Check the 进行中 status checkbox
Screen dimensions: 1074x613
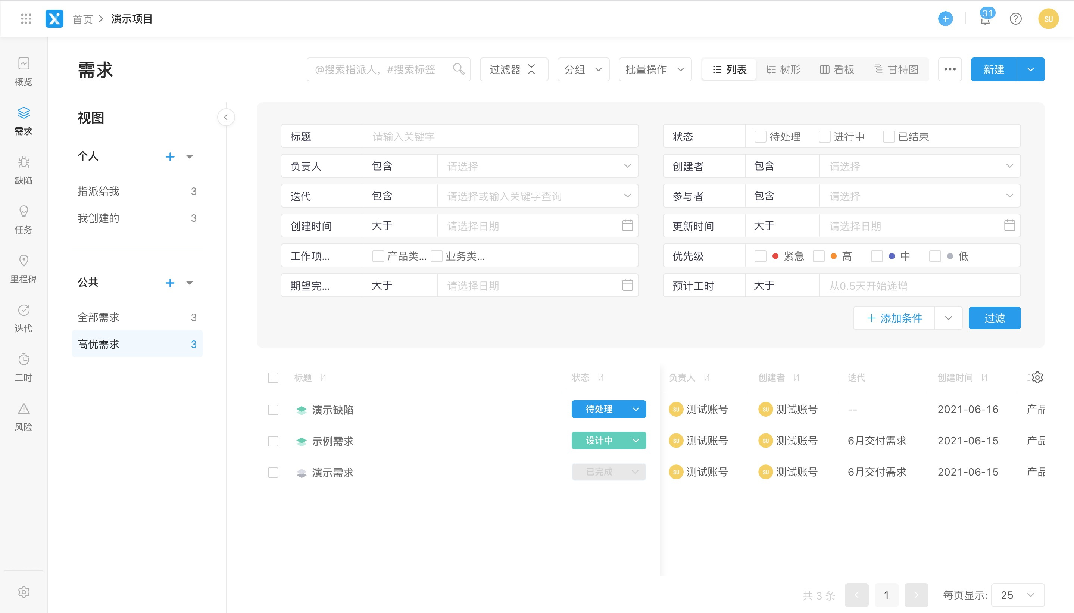click(x=824, y=136)
